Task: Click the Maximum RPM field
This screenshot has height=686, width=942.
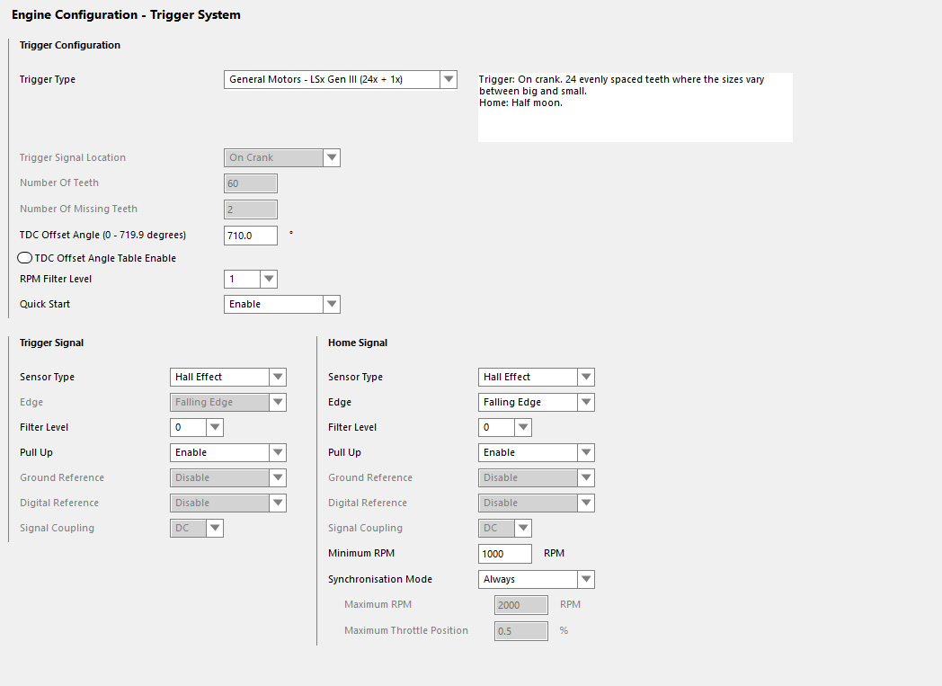Action: [x=520, y=605]
